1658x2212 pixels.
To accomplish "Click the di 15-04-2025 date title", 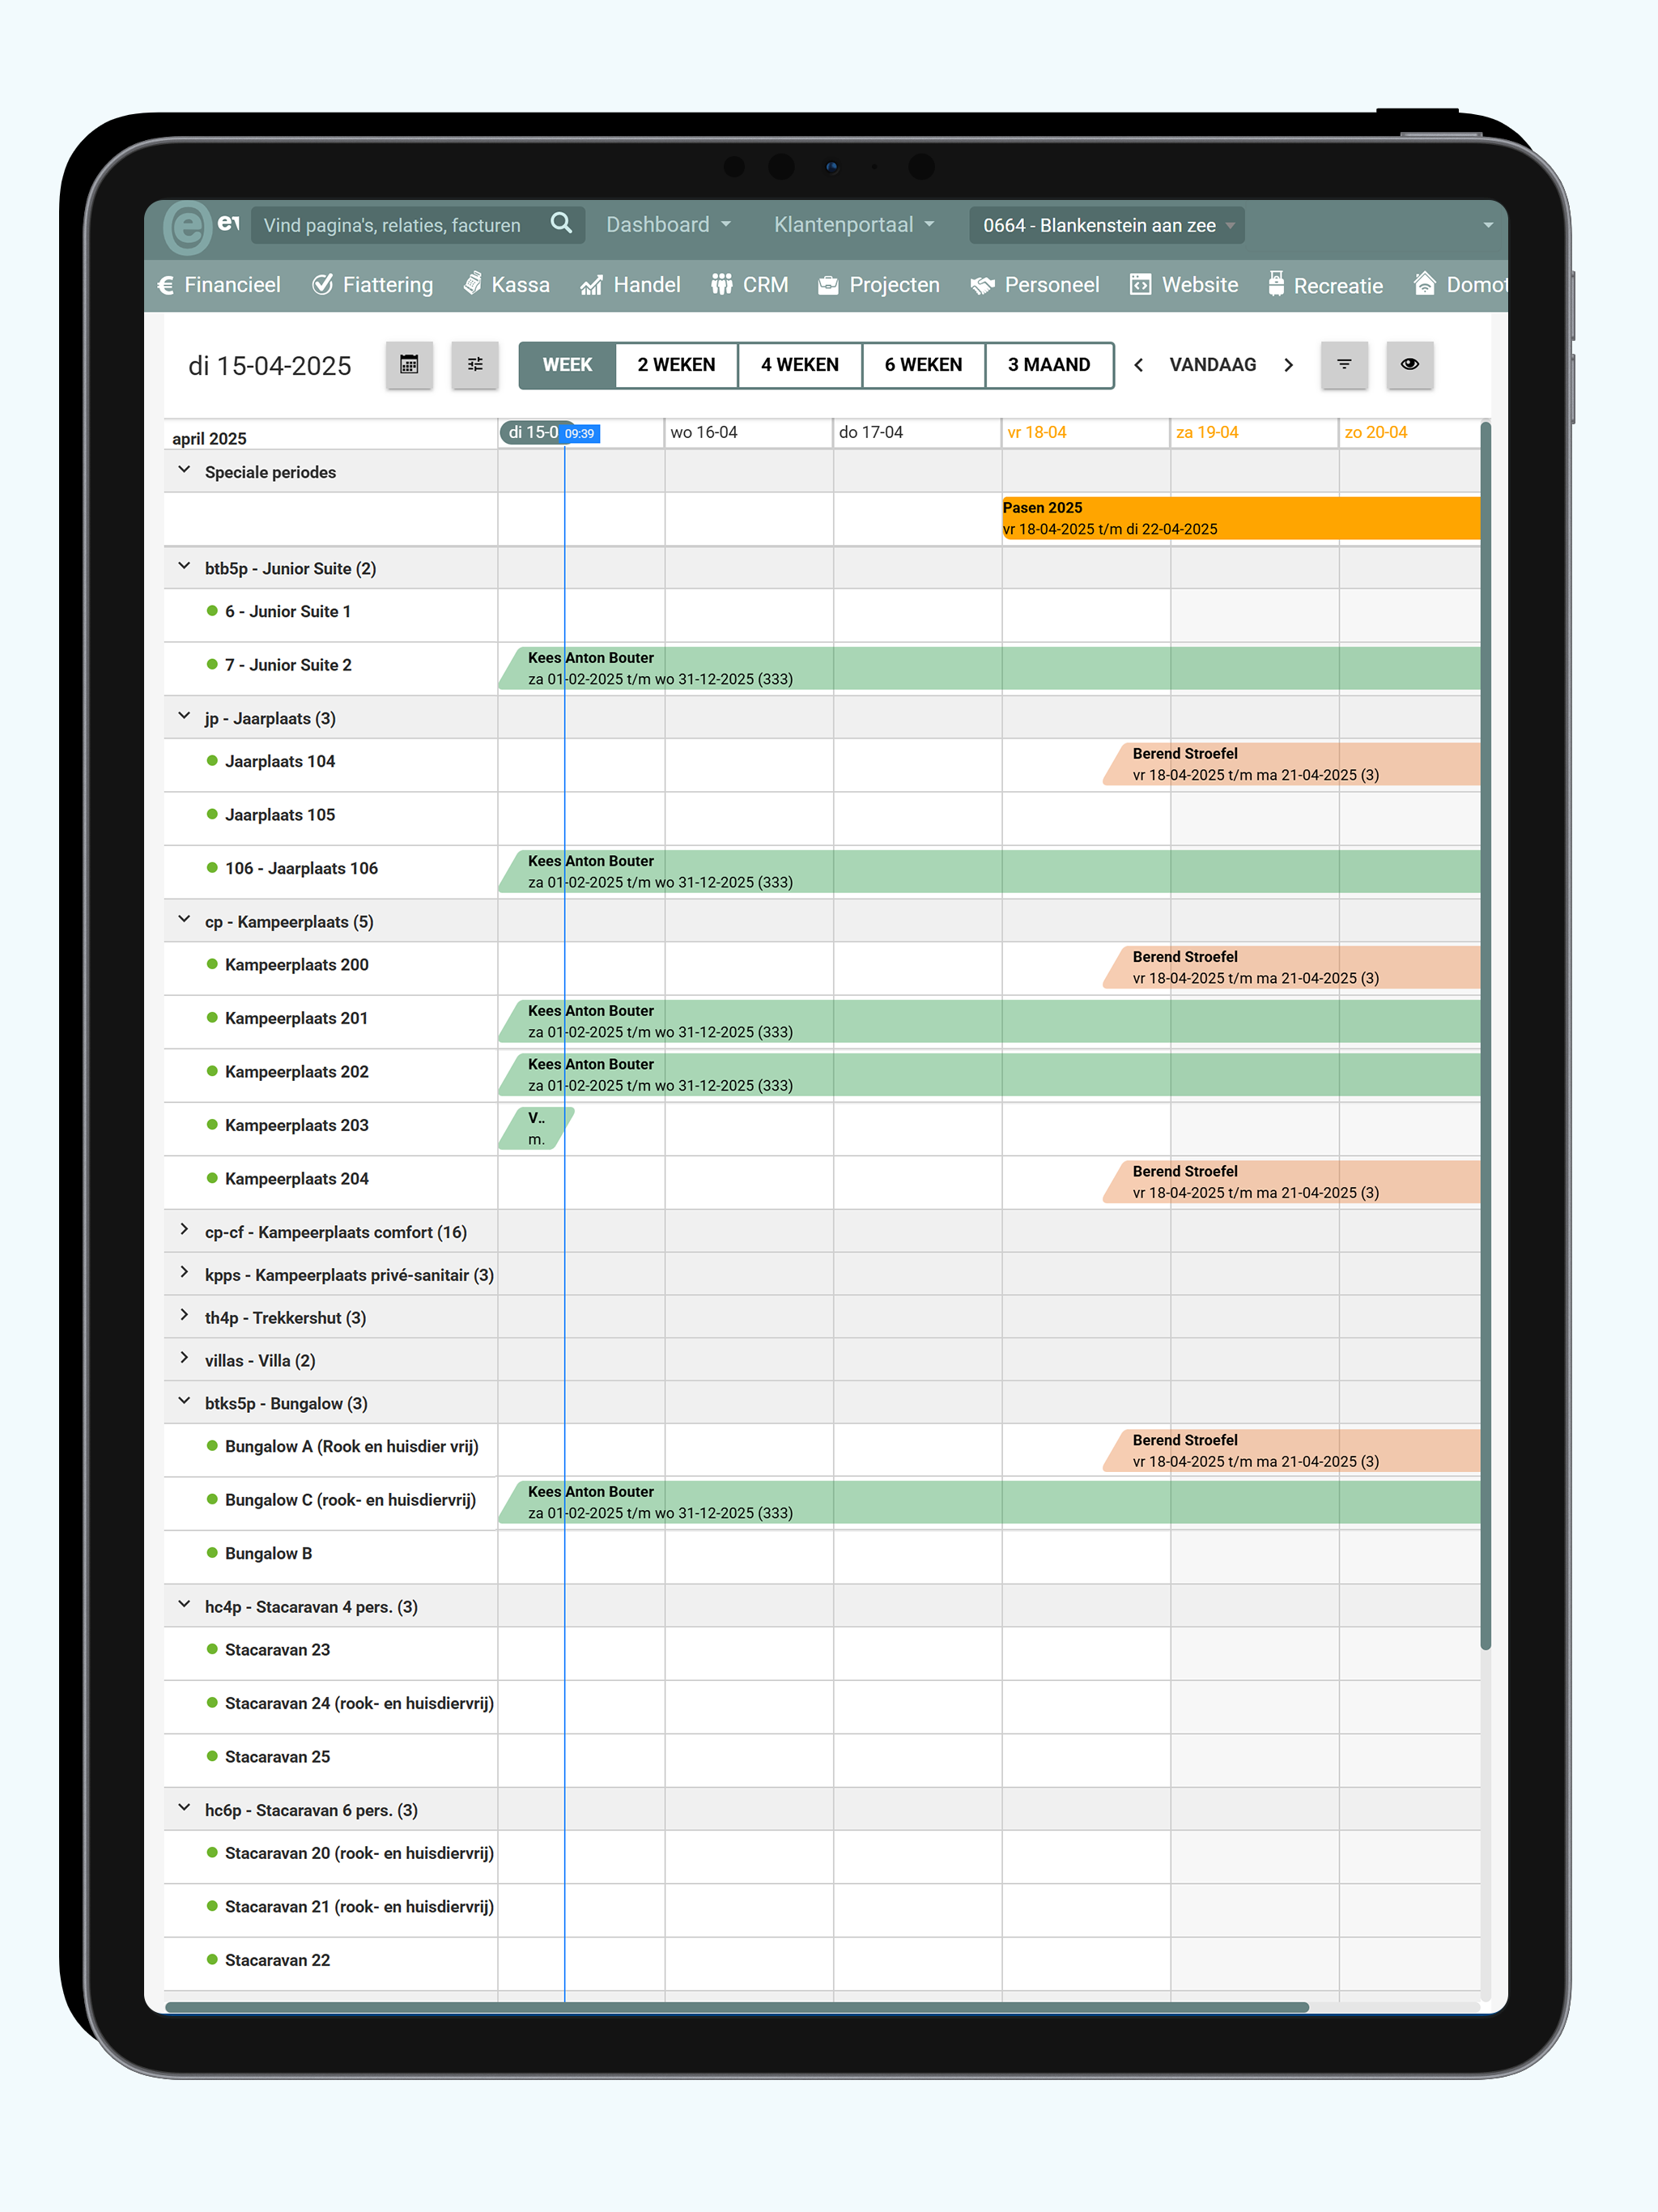I will [x=270, y=366].
